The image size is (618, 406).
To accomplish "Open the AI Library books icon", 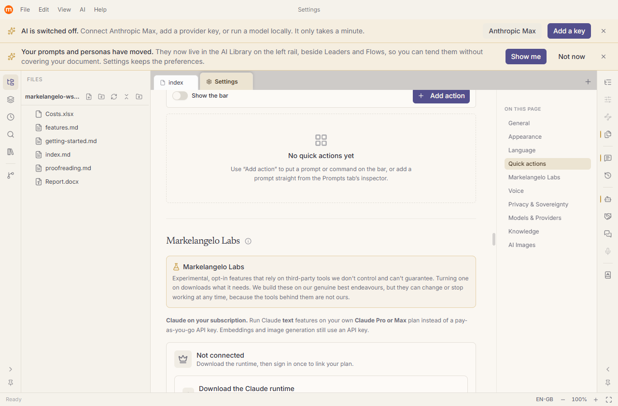I will pyautogui.click(x=11, y=152).
